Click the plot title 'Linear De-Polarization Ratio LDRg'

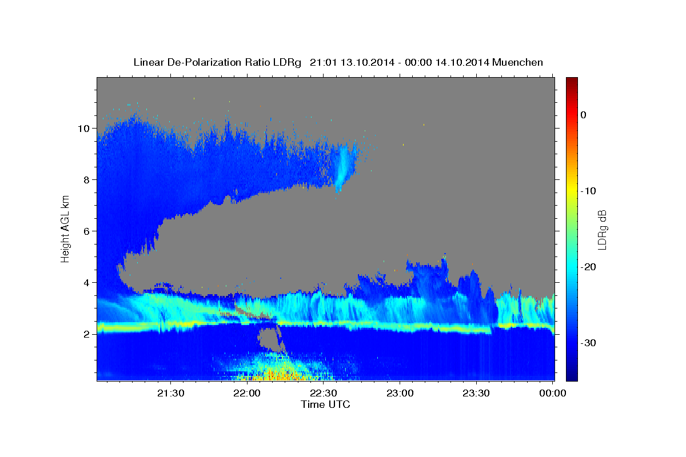[217, 62]
